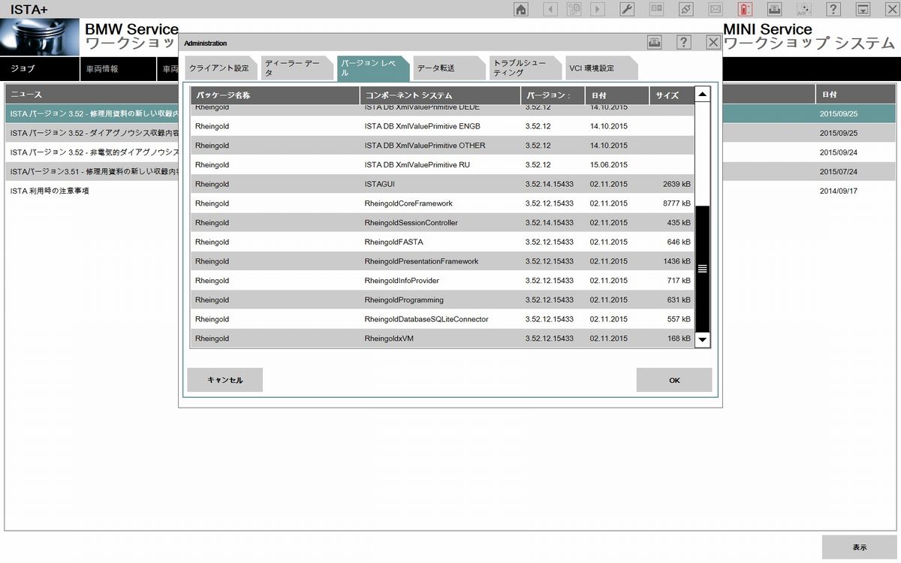Select ISTA DB XmlValuePrimitive ENGB row
The height and width of the screenshot is (563, 901).
pos(442,126)
